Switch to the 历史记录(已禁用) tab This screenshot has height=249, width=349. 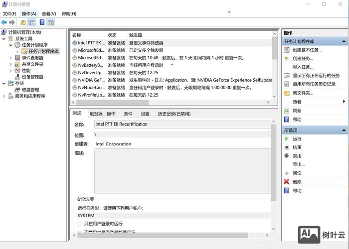tap(174, 114)
